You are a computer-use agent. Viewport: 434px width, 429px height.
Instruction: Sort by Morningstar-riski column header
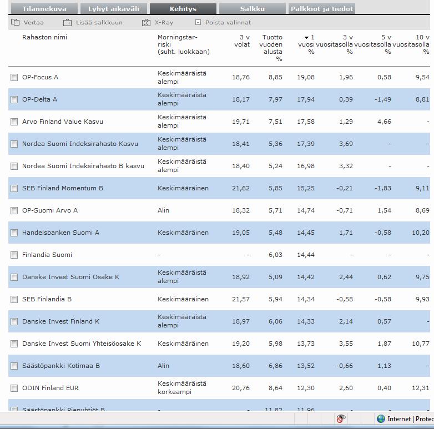click(x=184, y=44)
